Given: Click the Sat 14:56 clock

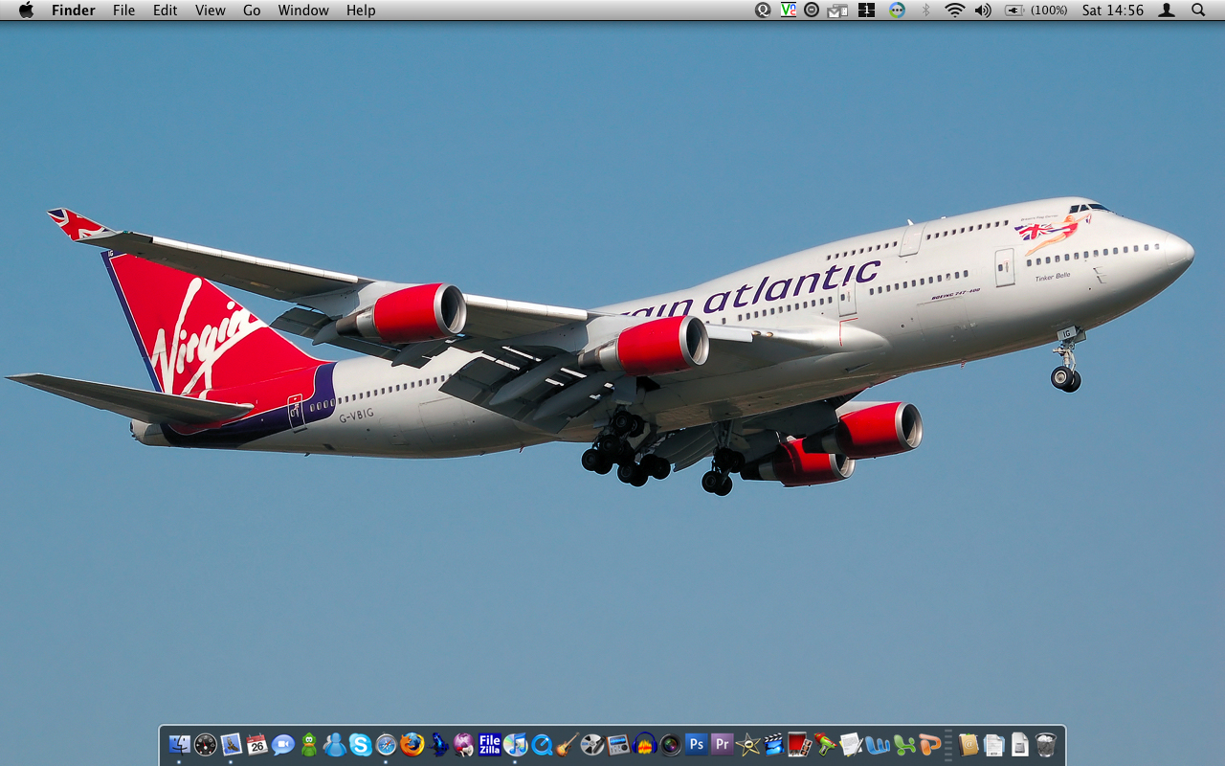Looking at the screenshot, I should coord(1113,11).
